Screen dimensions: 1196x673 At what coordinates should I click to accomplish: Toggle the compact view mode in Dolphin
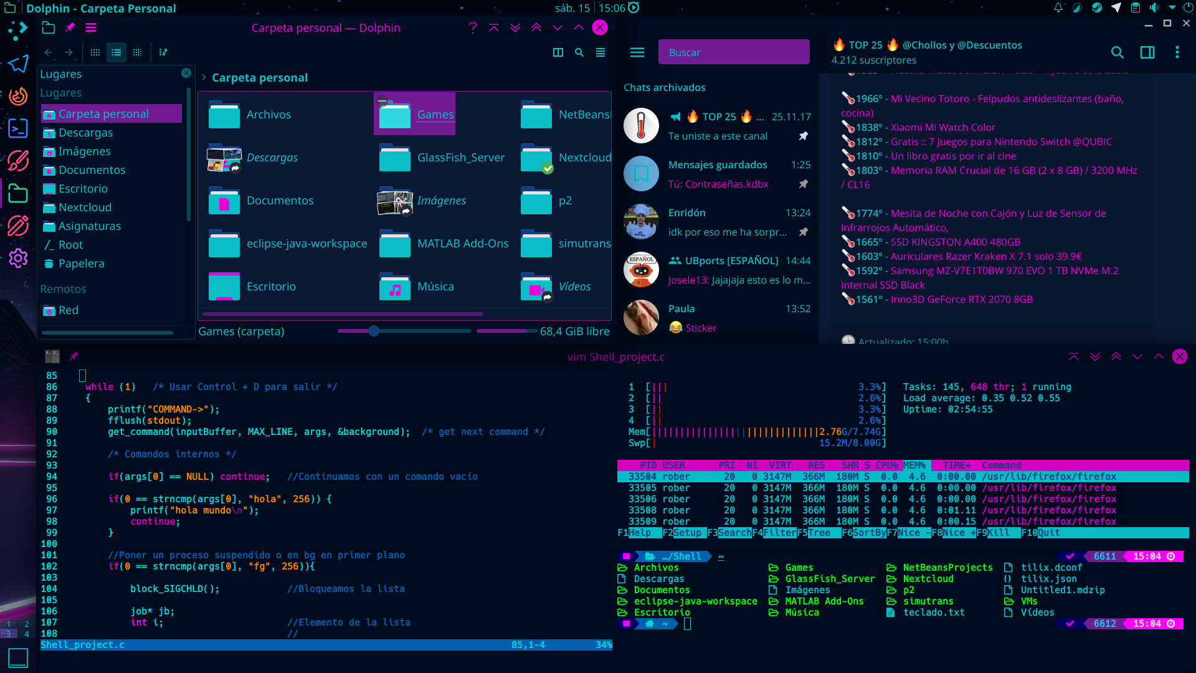(116, 52)
